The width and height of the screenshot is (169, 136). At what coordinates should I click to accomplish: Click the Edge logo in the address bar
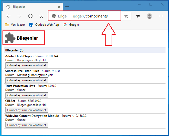[54, 16]
